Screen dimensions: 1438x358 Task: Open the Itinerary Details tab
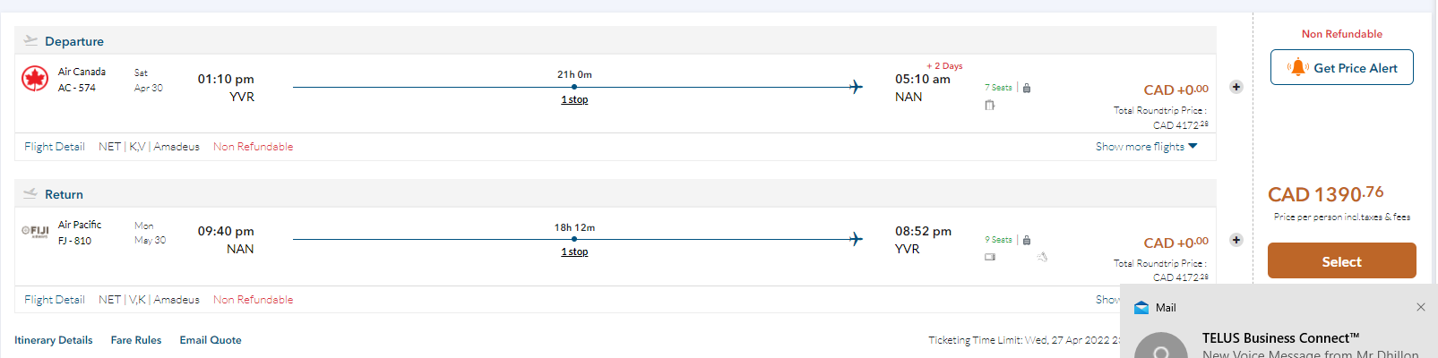(x=54, y=340)
